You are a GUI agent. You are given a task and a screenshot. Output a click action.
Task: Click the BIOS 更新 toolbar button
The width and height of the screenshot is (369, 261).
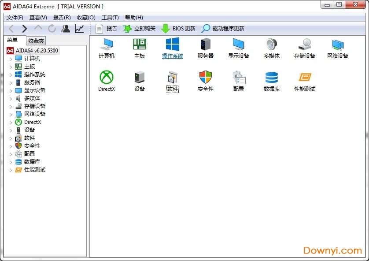[178, 29]
